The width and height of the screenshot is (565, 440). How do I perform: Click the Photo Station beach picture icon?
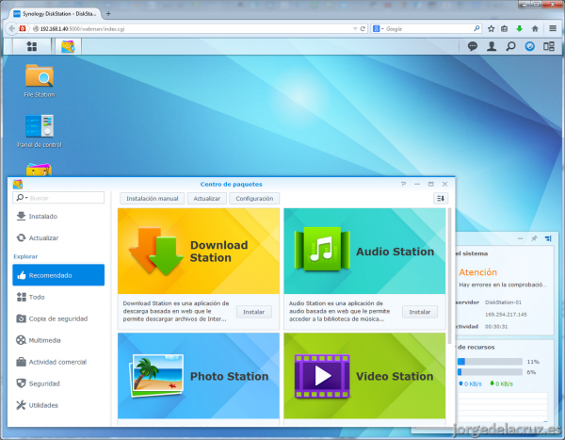pyautogui.click(x=156, y=375)
